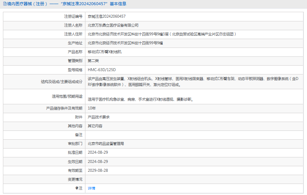Click the registrant name 北京万东鼎立医疗设备有限公司
The height and width of the screenshot is (195, 307).
[x=113, y=25]
